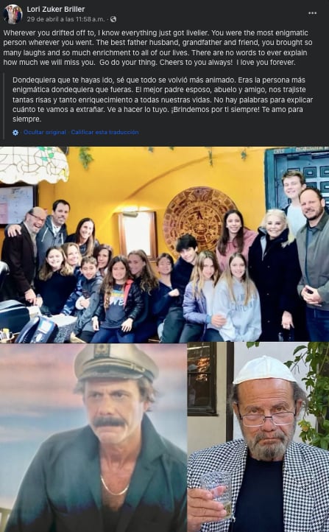The image size is (329, 532).
Task: Click the translation settings gear icon
Action: click(x=15, y=133)
